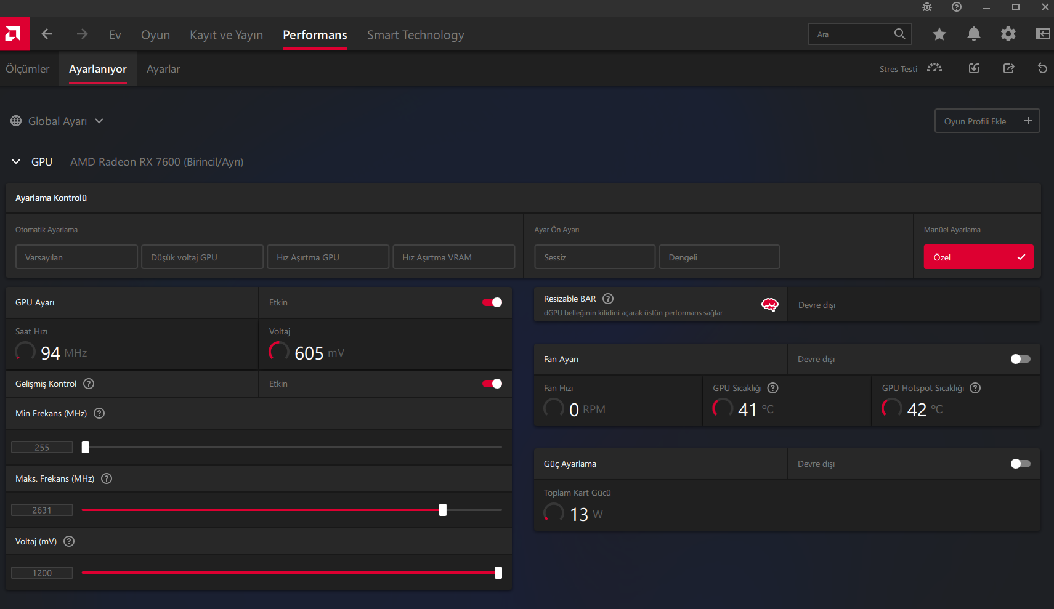This screenshot has width=1054, height=609.
Task: Open favorites star icon
Action: 939,34
